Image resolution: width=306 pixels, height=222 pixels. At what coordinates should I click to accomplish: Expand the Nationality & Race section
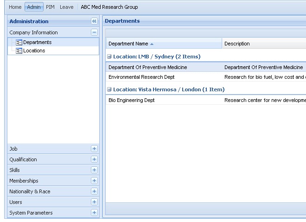[94, 191]
